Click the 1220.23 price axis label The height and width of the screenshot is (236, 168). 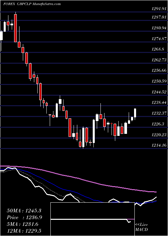[x=159, y=135]
